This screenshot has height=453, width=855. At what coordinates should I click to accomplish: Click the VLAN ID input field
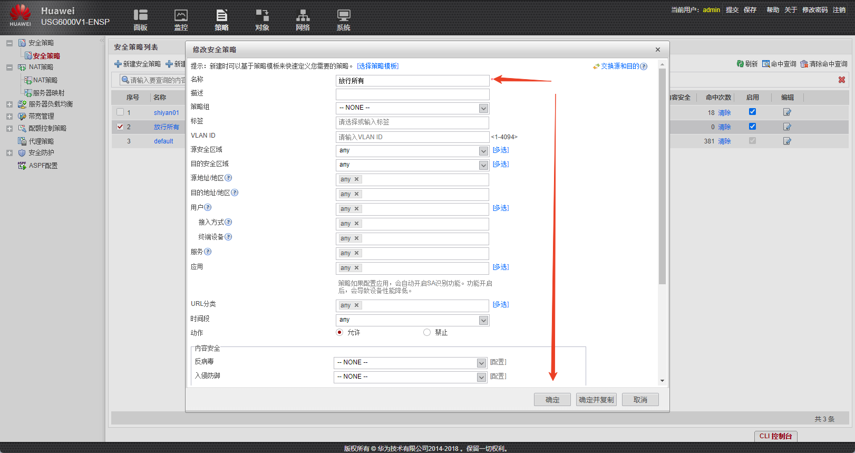coord(413,137)
